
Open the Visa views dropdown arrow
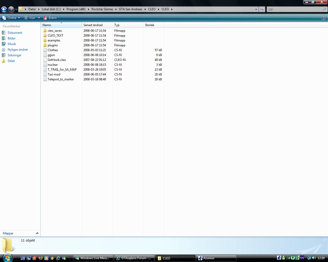pyautogui.click(x=39, y=18)
